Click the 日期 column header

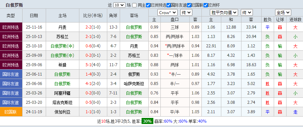(34, 16)
